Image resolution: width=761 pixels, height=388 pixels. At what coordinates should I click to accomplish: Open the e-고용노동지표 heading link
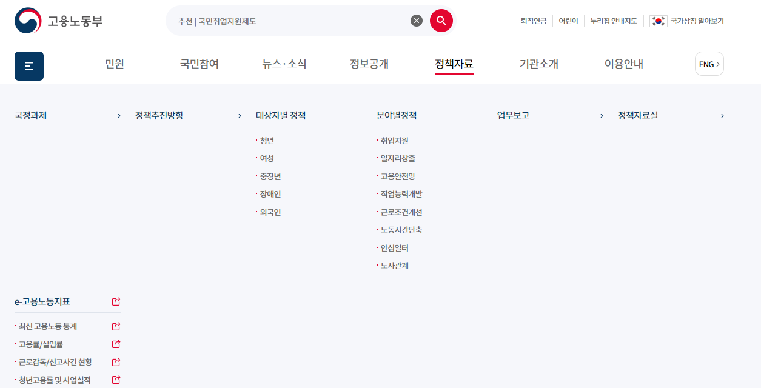pyautogui.click(x=42, y=301)
